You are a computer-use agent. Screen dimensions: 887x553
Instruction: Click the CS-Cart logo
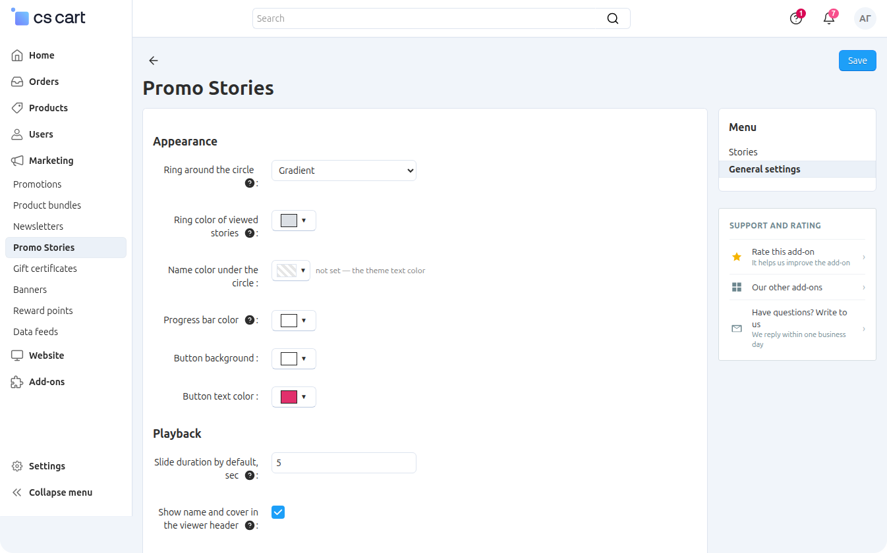coord(49,18)
